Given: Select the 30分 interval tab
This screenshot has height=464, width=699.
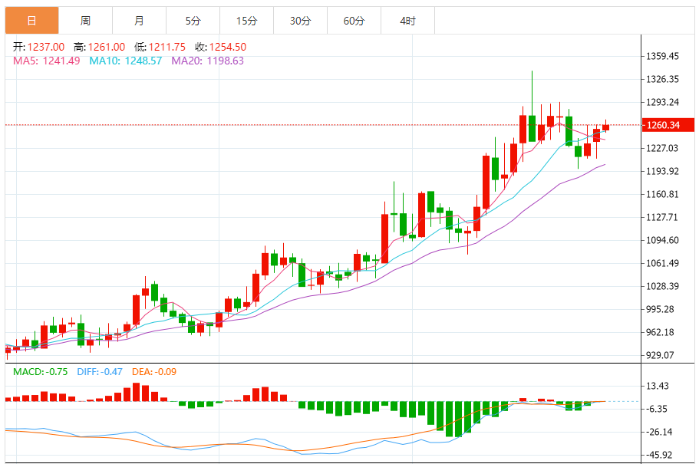Looking at the screenshot, I should click(x=300, y=21).
